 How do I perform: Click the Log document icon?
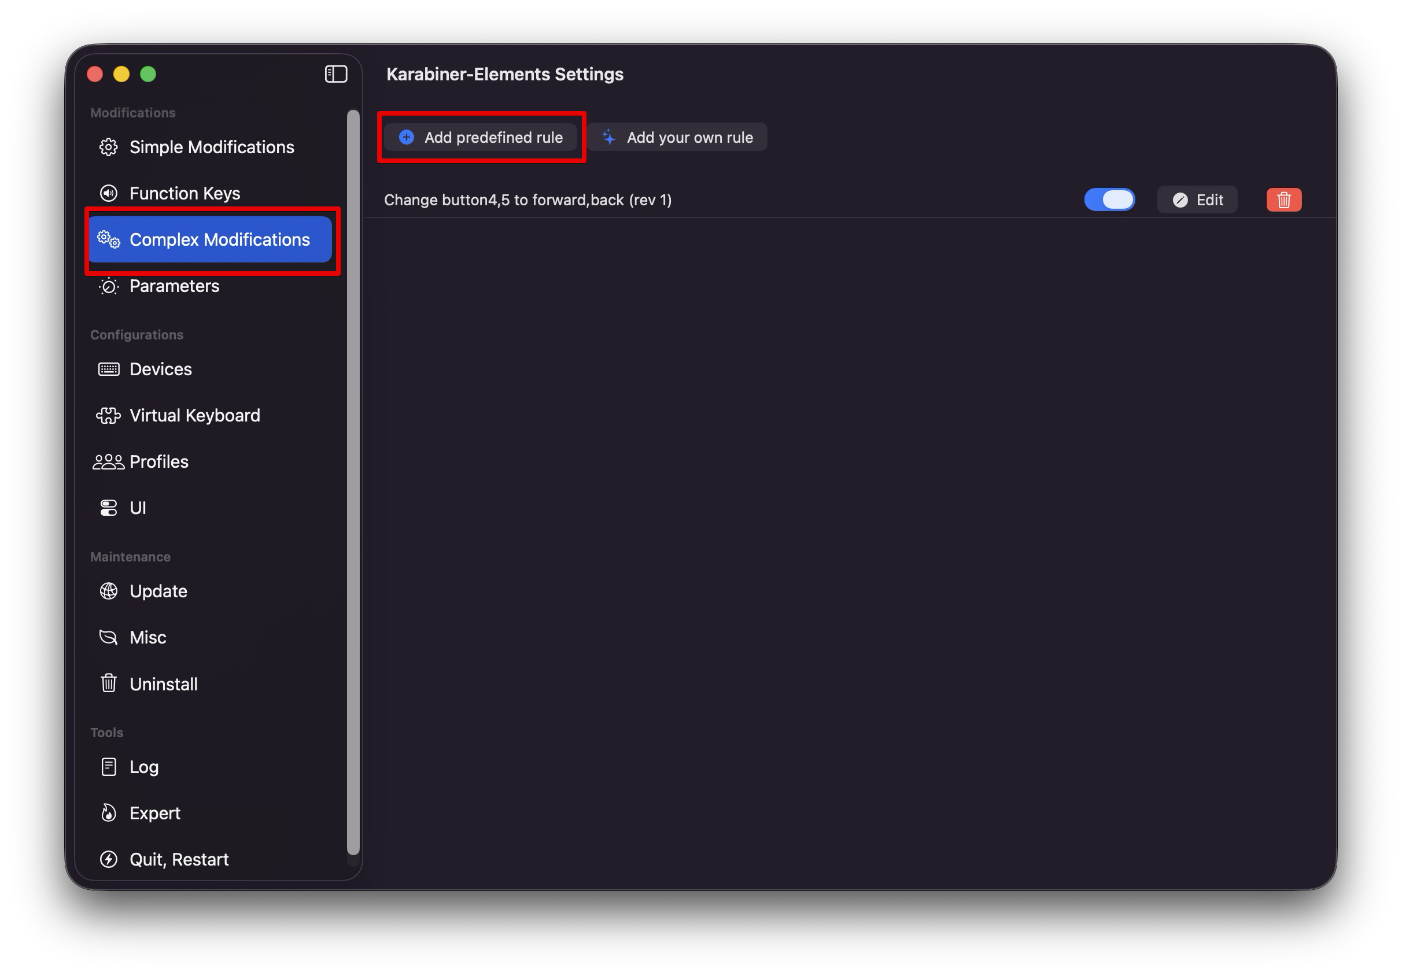109,767
